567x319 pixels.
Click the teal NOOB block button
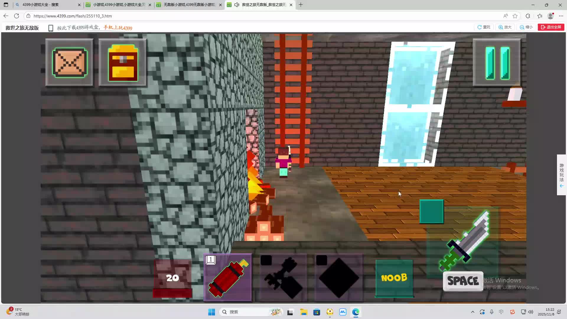394,278
